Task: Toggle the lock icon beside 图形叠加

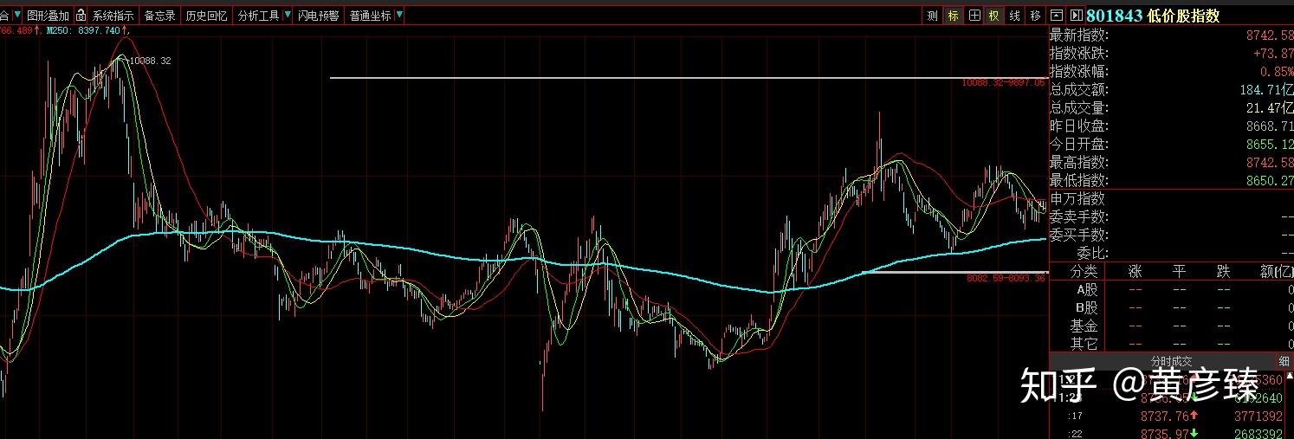Action: 81,16
